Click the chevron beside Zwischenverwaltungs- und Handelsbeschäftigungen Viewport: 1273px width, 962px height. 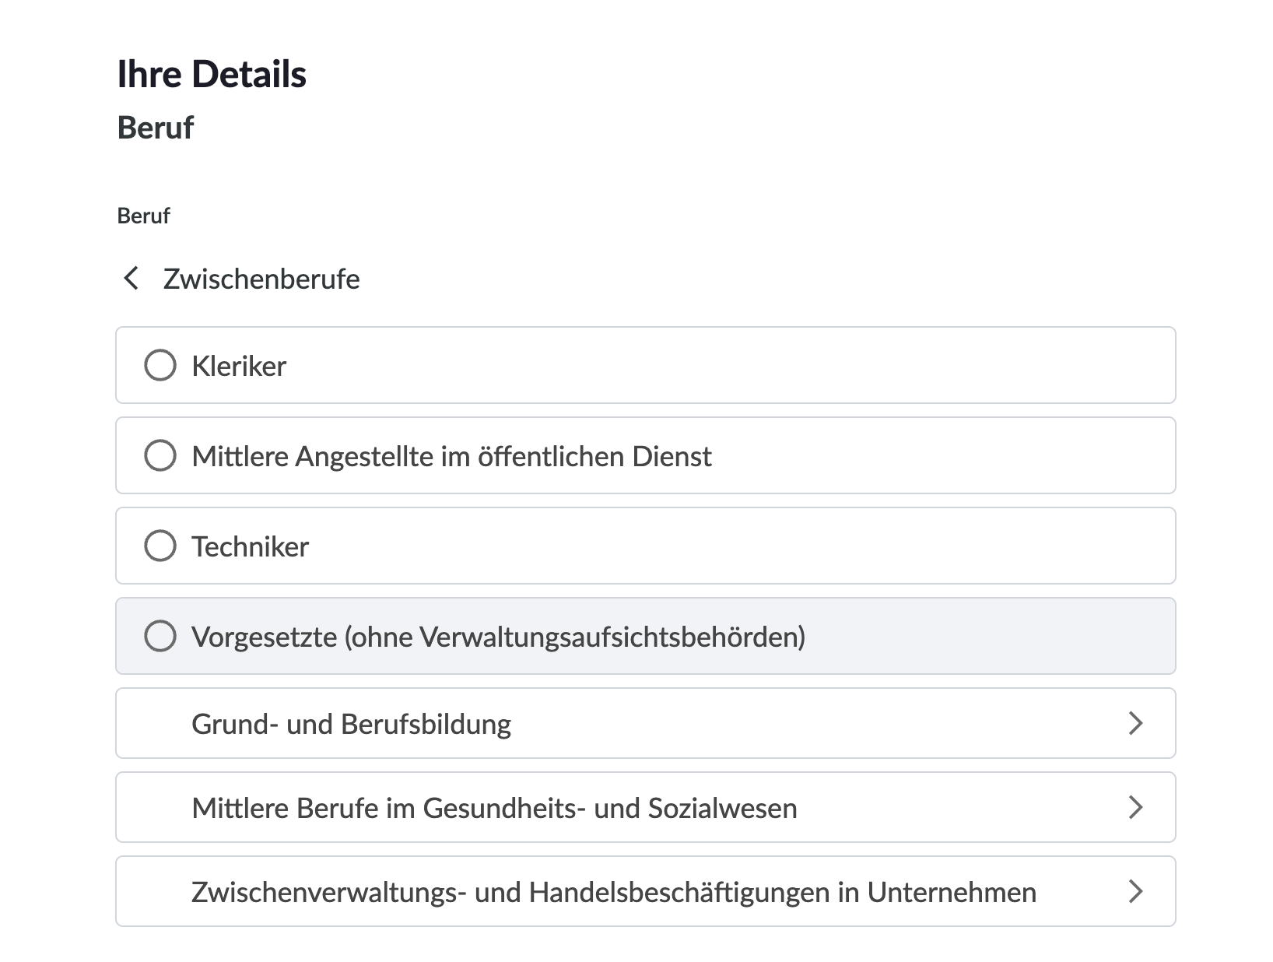pyautogui.click(x=1137, y=890)
